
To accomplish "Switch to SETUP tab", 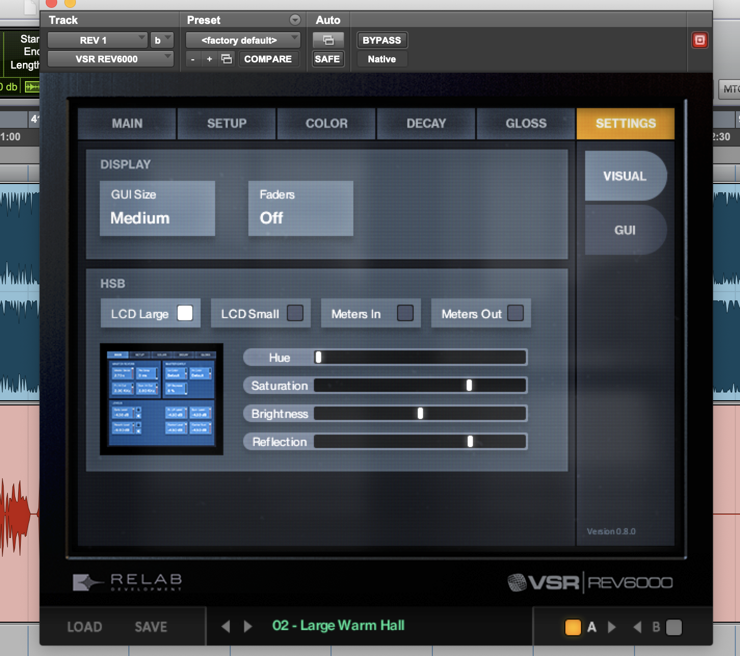I will (x=227, y=124).
